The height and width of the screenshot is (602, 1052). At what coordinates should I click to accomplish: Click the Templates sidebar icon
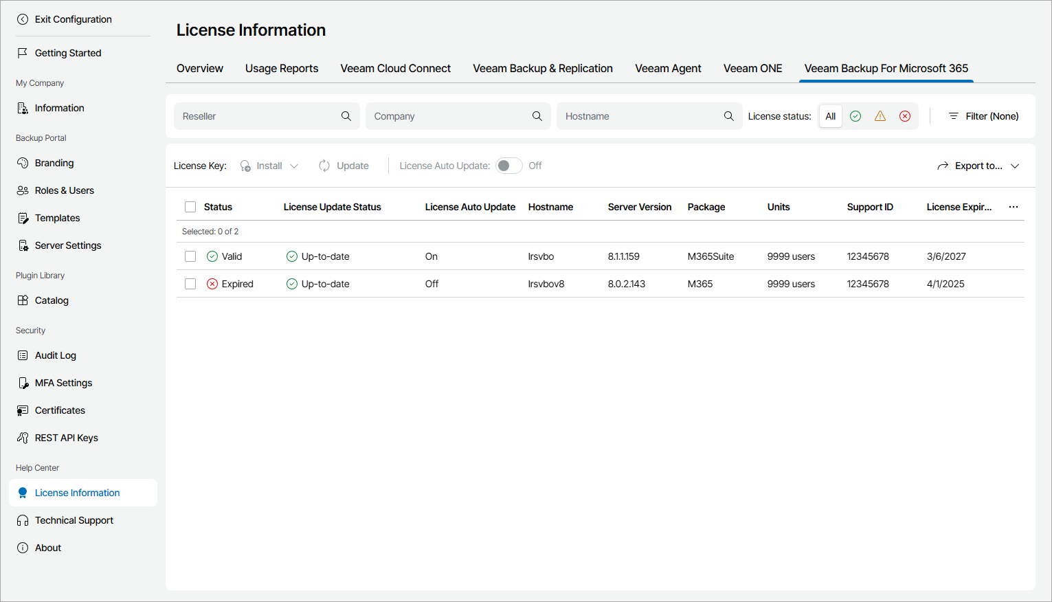click(x=23, y=218)
